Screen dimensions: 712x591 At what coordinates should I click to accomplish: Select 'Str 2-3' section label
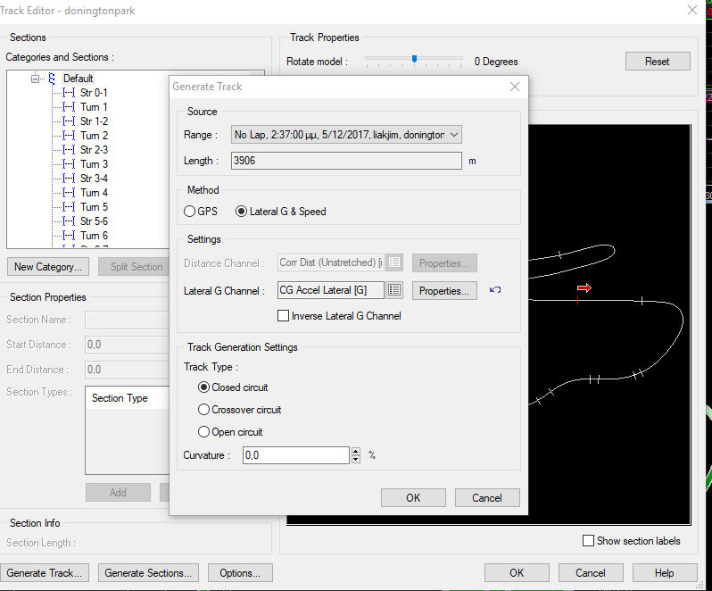point(94,150)
